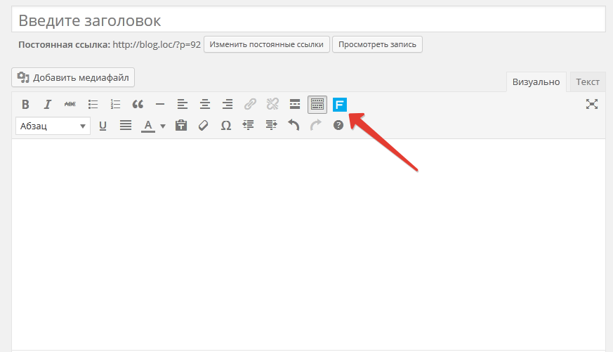Insert a numbered list
Image resolution: width=613 pixels, height=352 pixels.
(115, 105)
